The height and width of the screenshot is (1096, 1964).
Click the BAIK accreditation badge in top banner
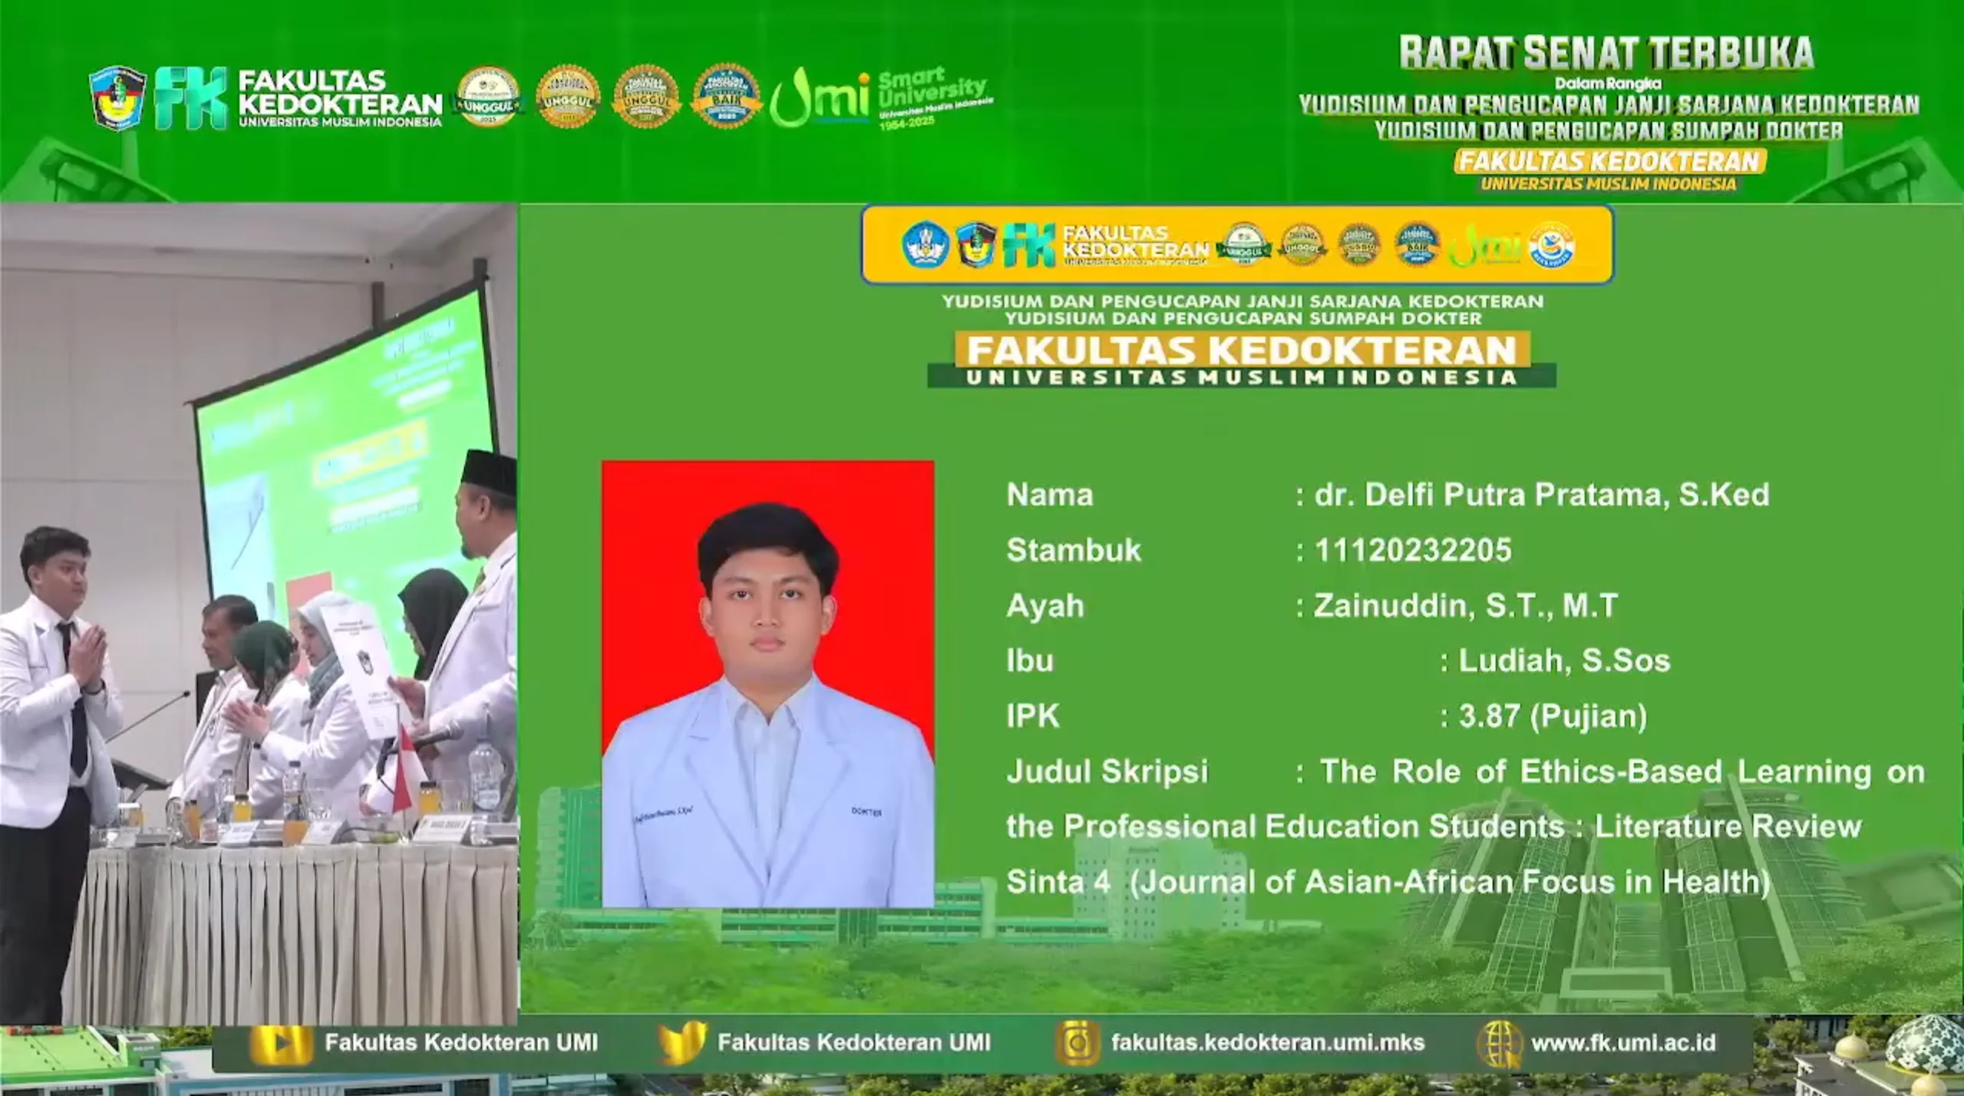[x=726, y=97]
